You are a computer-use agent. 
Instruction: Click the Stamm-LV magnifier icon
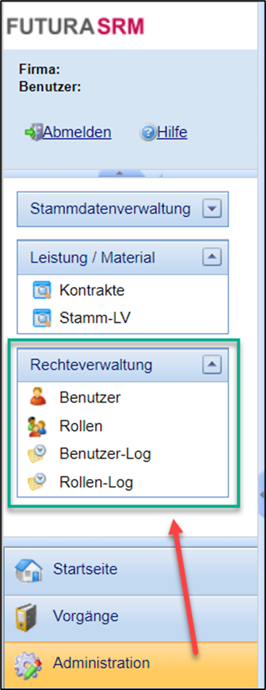point(42,318)
